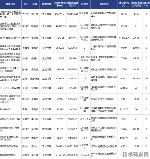The width and height of the screenshot is (150, 159).
Task: Select the 湖州三一装载机有限公司 cell
Action: click(x=103, y=70)
